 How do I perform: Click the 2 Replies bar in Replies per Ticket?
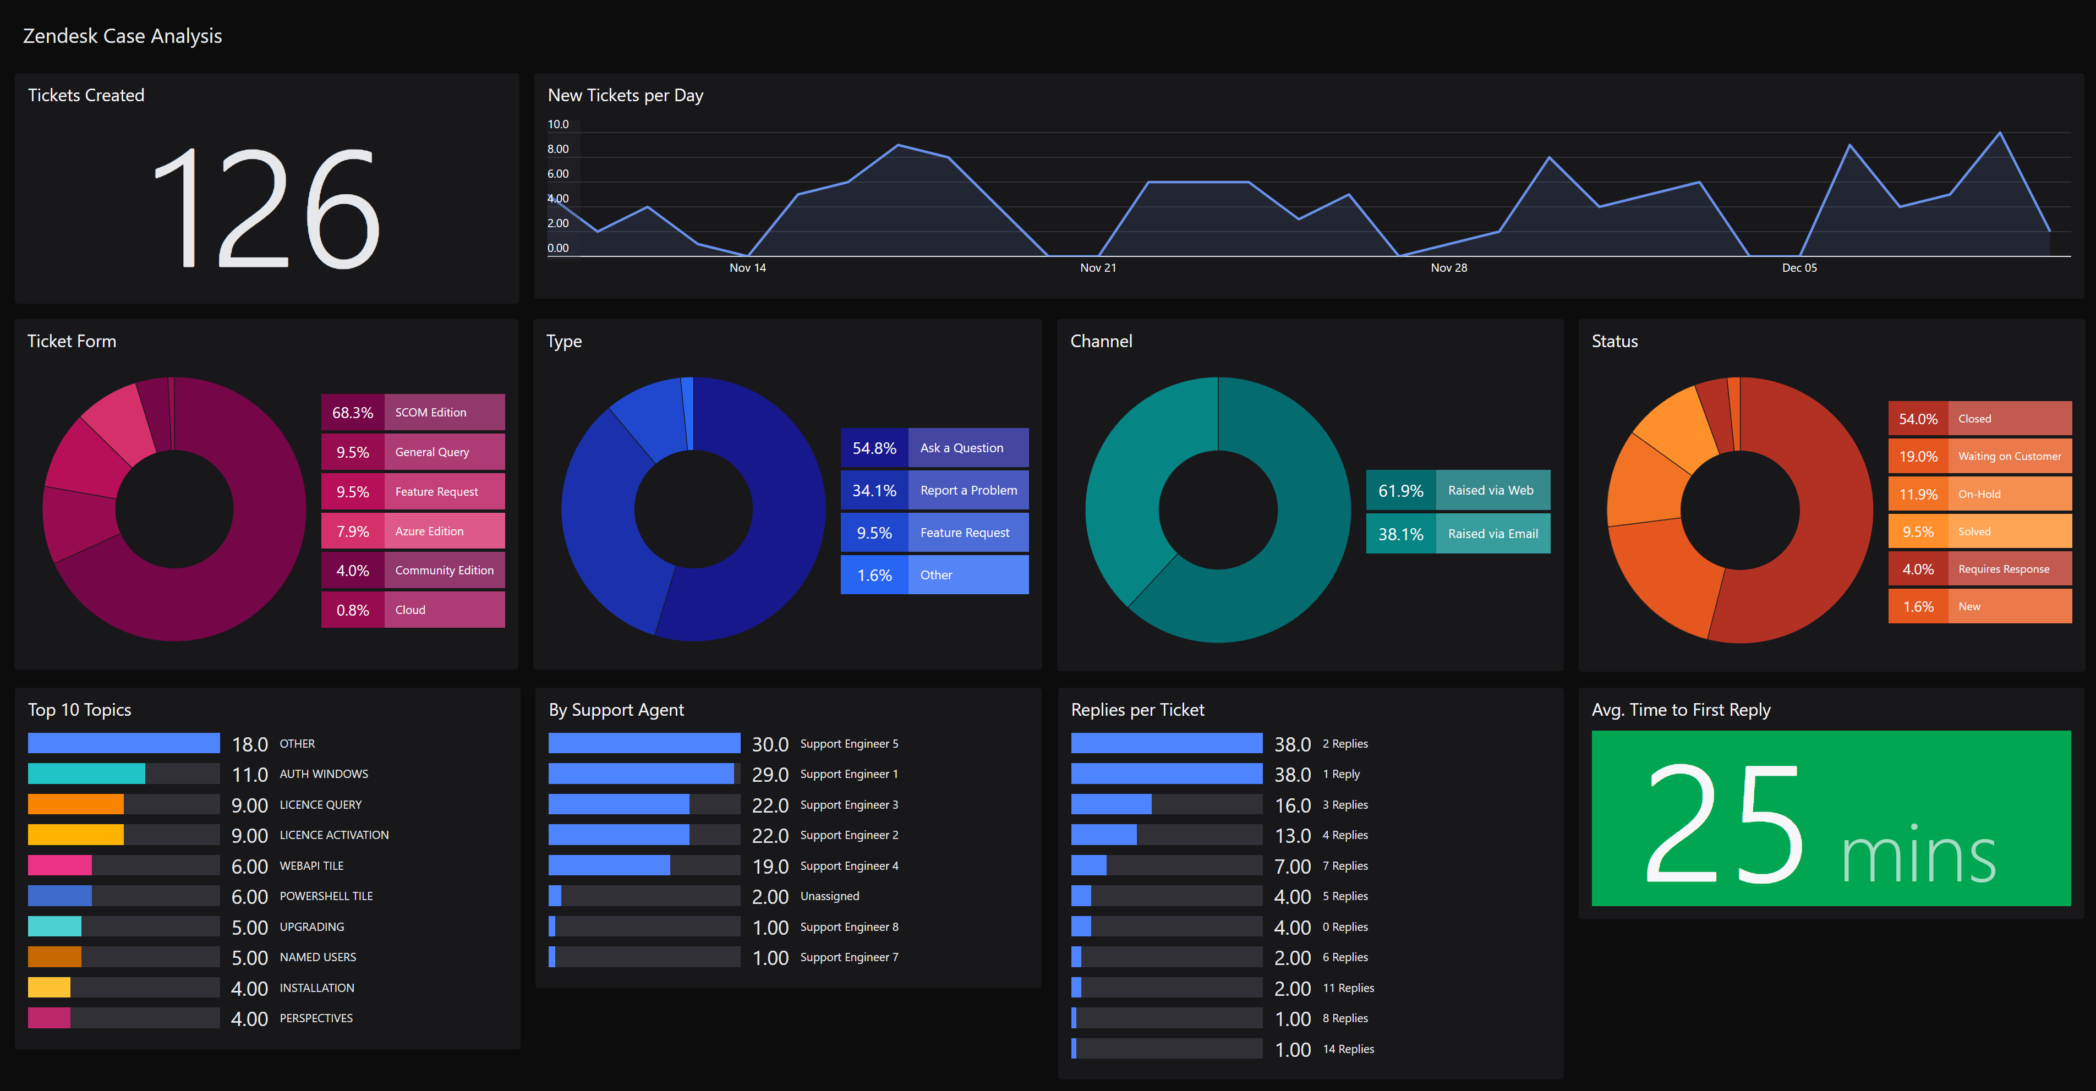click(x=1165, y=743)
